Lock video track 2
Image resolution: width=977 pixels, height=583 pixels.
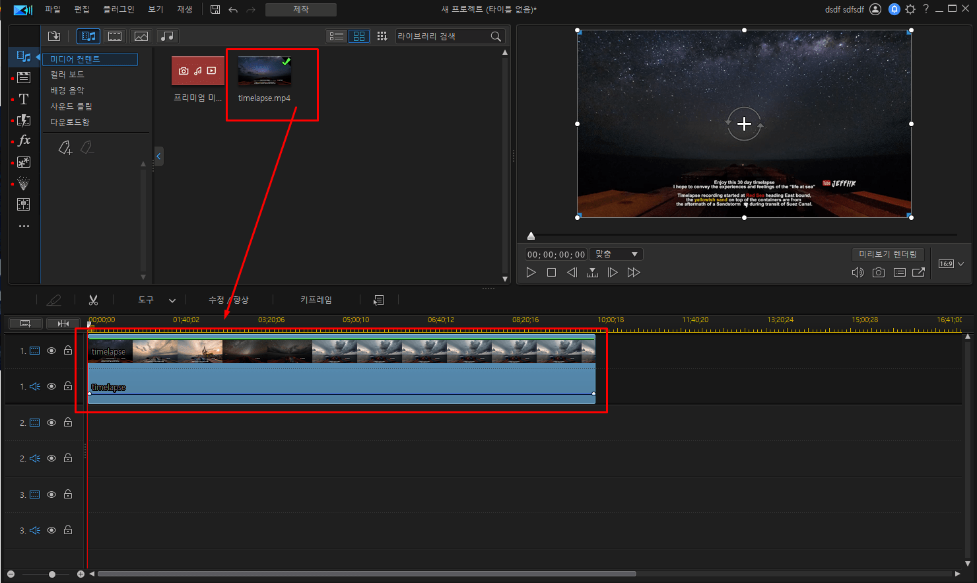(68, 423)
